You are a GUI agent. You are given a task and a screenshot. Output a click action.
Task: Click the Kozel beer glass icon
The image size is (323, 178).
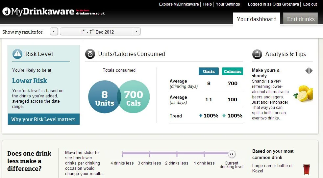pos(307,169)
